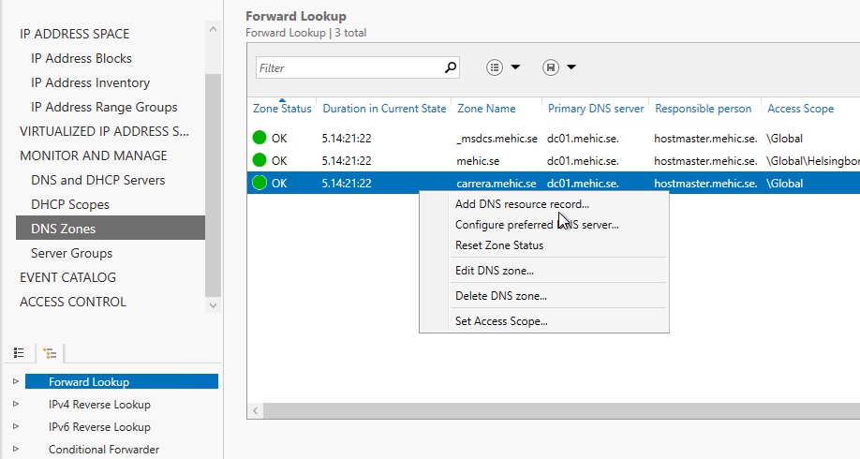The image size is (860, 459).
Task: Click inside the Filter text field
Action: click(x=347, y=67)
